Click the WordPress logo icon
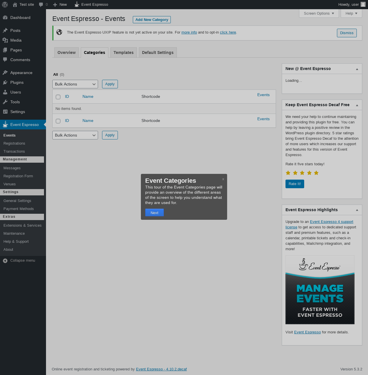Viewport: 368px width, 375px height. click(x=5, y=5)
